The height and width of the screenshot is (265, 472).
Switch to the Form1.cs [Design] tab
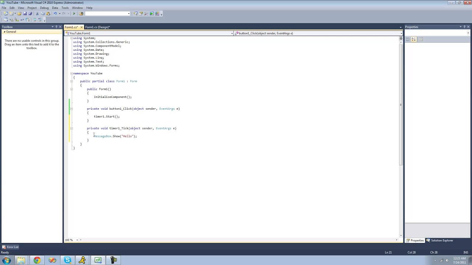point(98,27)
